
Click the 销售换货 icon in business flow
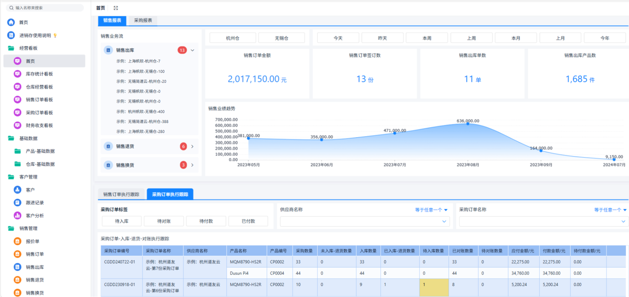tap(108, 165)
